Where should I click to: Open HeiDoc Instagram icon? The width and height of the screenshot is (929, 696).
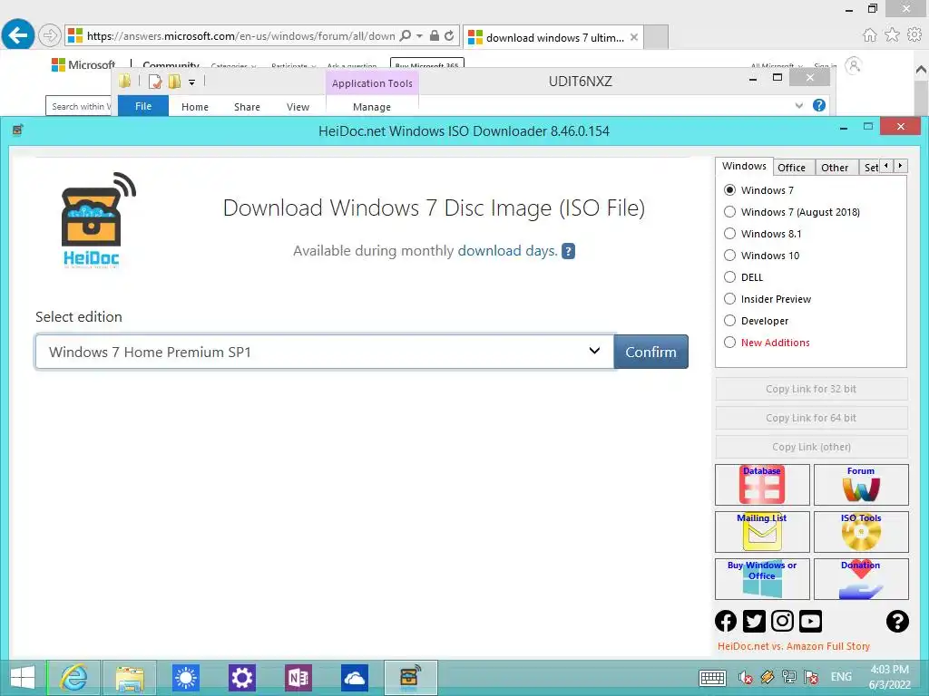click(782, 621)
